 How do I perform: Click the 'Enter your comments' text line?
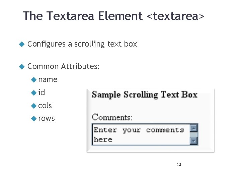click(139, 130)
